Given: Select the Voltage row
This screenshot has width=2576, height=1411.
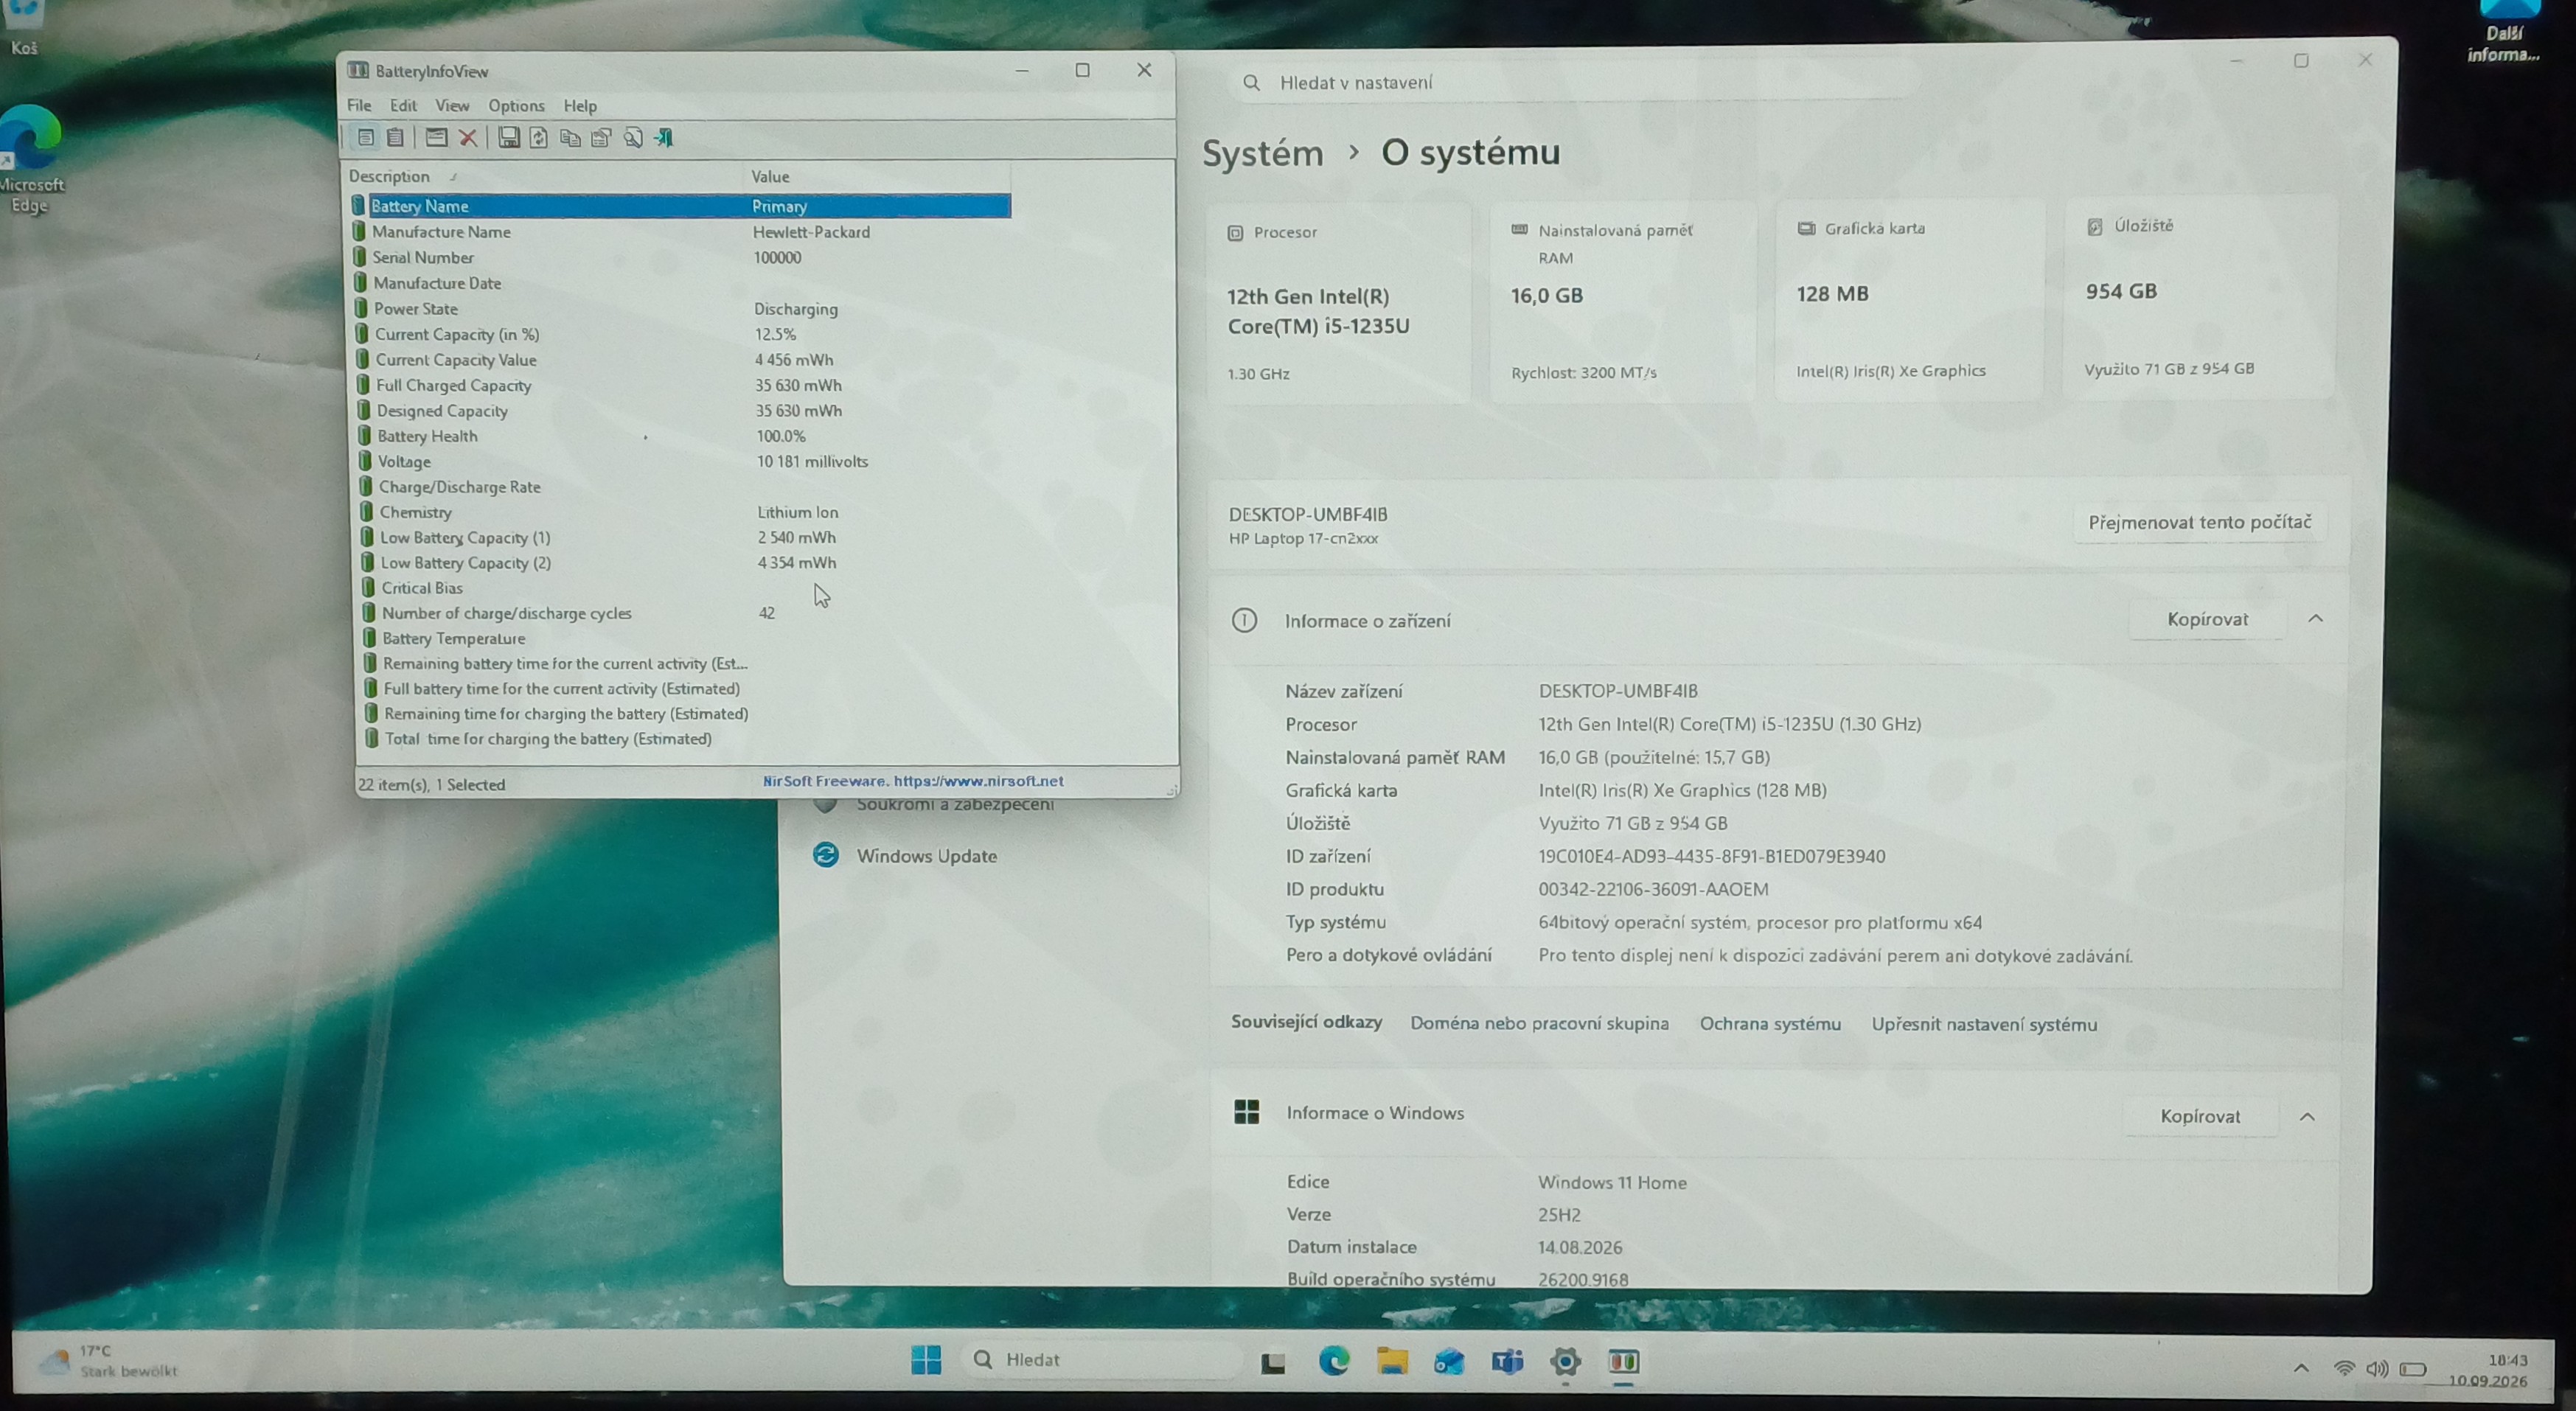Looking at the screenshot, I should click(x=685, y=461).
